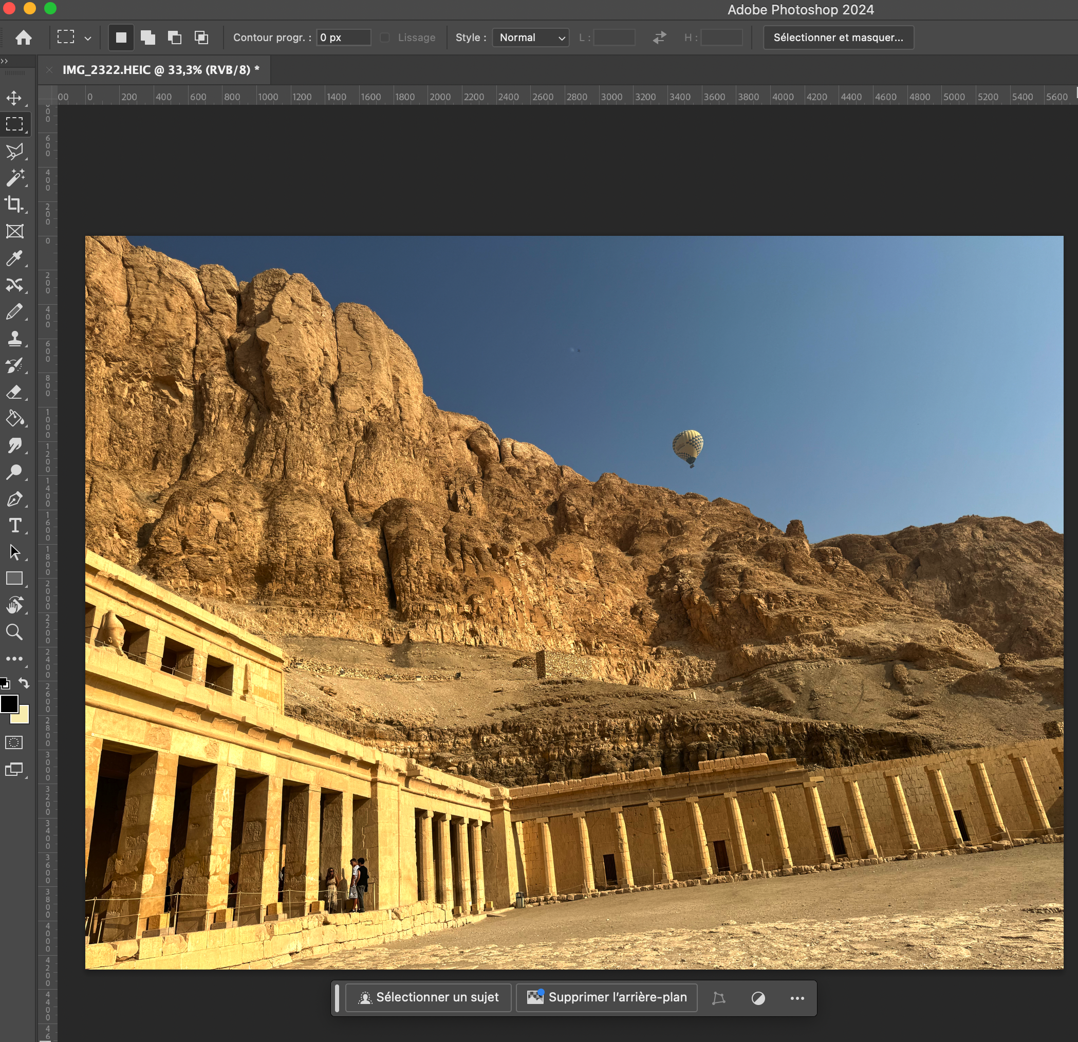This screenshot has height=1042, width=1078.
Task: Select the Dodge tool
Action: pyautogui.click(x=14, y=472)
